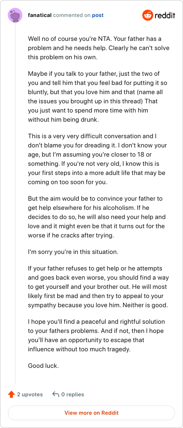Click the paragraph starting "But the aim would be"

click(98, 217)
